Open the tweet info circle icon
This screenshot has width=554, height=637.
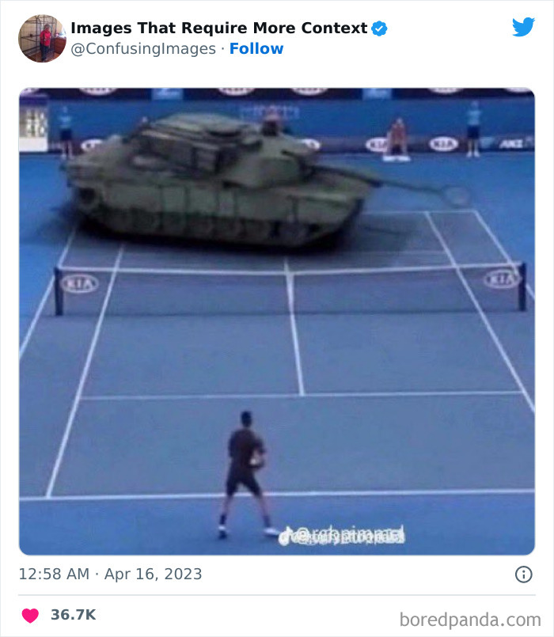[x=523, y=574]
